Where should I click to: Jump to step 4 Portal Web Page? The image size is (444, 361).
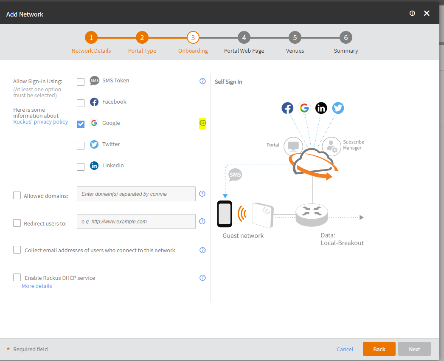point(244,37)
